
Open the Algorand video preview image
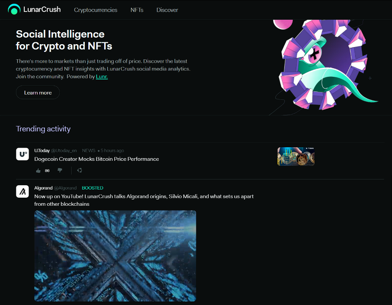(115, 256)
